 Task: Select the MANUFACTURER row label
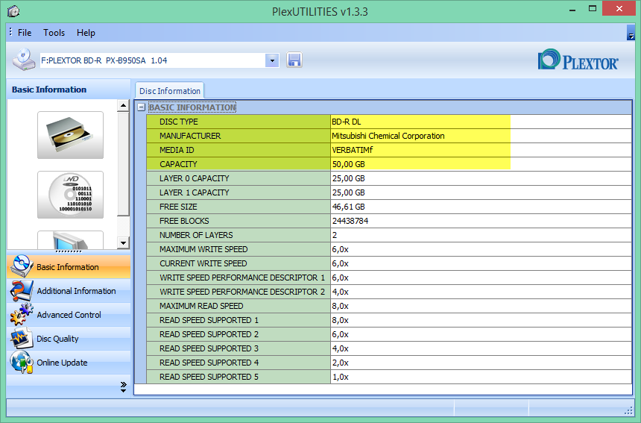click(x=239, y=136)
